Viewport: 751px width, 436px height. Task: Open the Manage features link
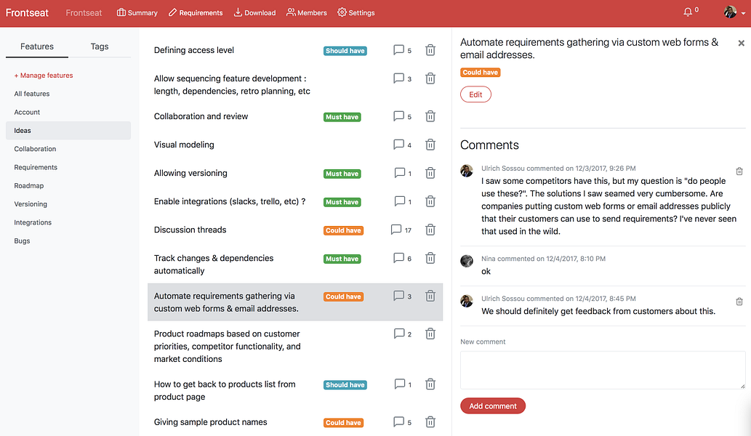click(44, 75)
